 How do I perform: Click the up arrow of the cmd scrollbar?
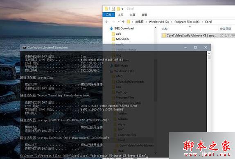coord(209,53)
